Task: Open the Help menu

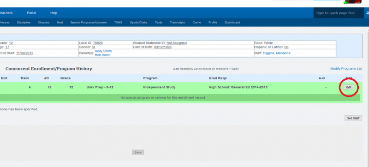Action: (x=54, y=13)
